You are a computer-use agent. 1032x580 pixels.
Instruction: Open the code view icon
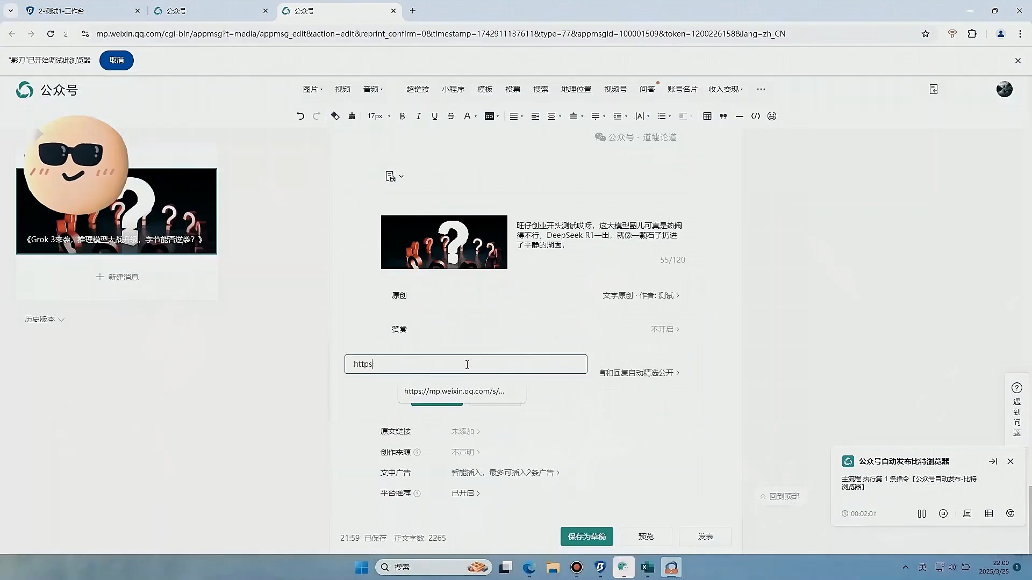(x=756, y=116)
